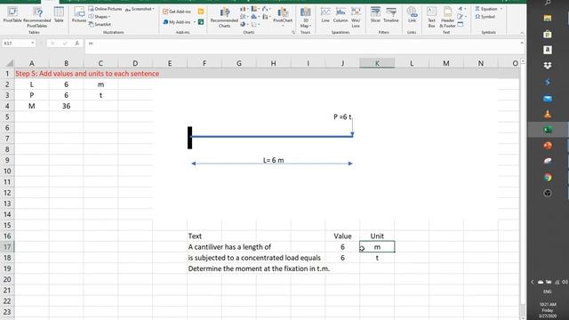Open Mail app from taskbar
569x320 pixels.
click(548, 99)
